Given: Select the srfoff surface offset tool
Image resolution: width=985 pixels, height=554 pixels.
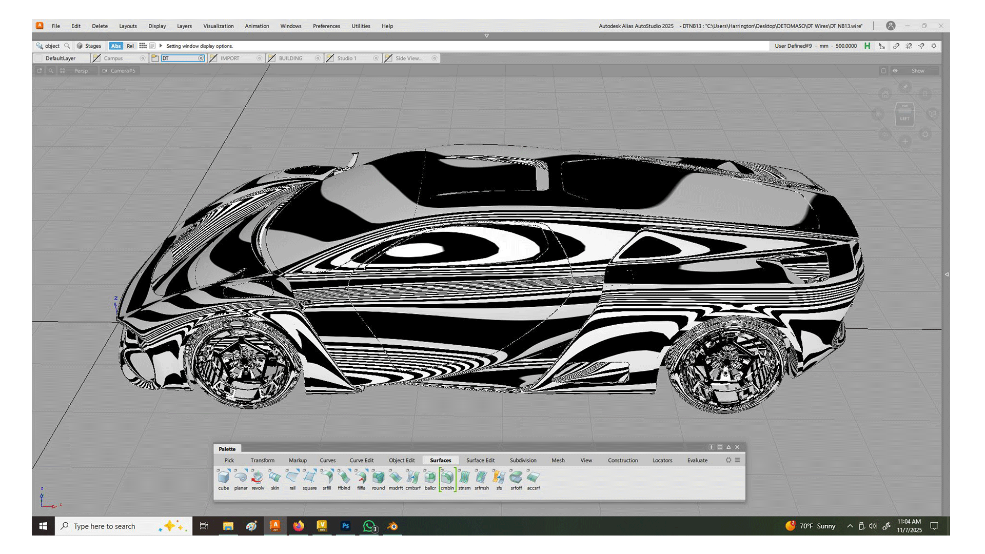Looking at the screenshot, I should (x=516, y=478).
